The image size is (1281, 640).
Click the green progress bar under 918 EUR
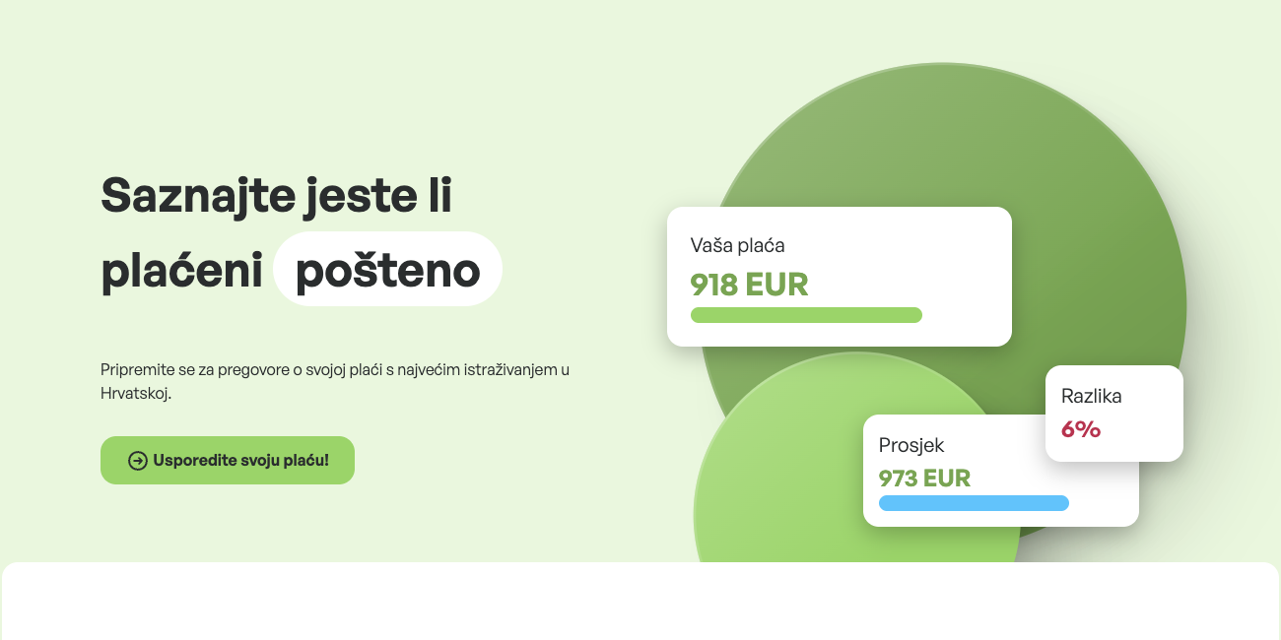tap(806, 315)
